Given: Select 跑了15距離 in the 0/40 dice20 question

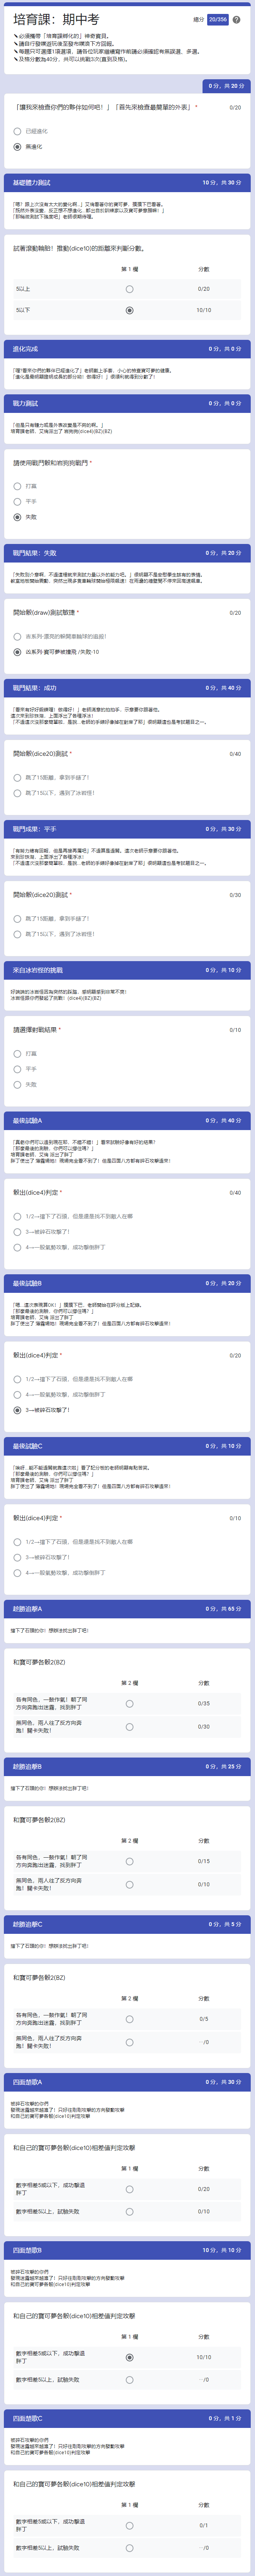Looking at the screenshot, I should pos(17,777).
